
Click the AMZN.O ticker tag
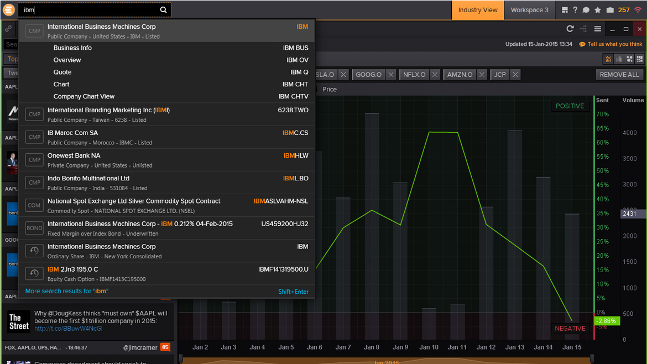tap(460, 75)
